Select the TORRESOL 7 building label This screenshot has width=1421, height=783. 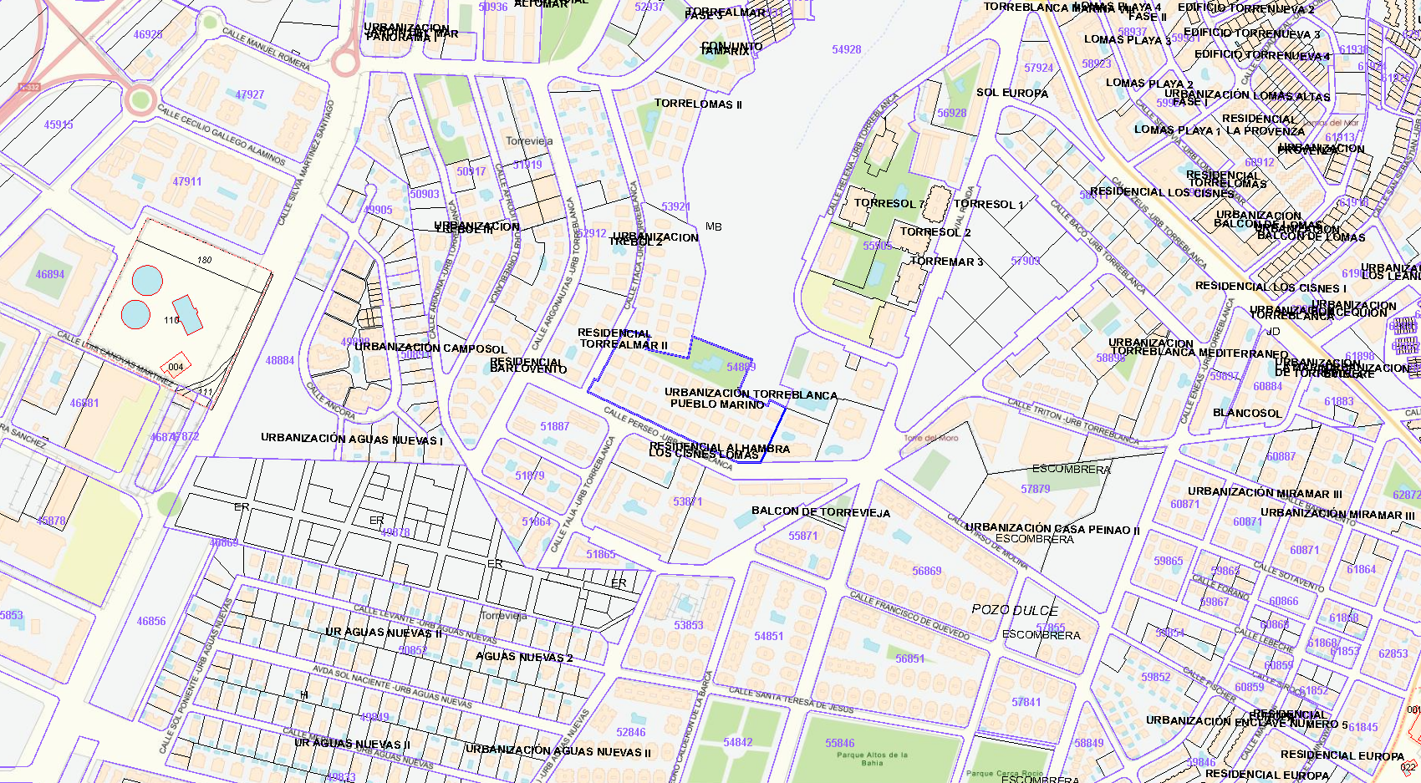(889, 203)
